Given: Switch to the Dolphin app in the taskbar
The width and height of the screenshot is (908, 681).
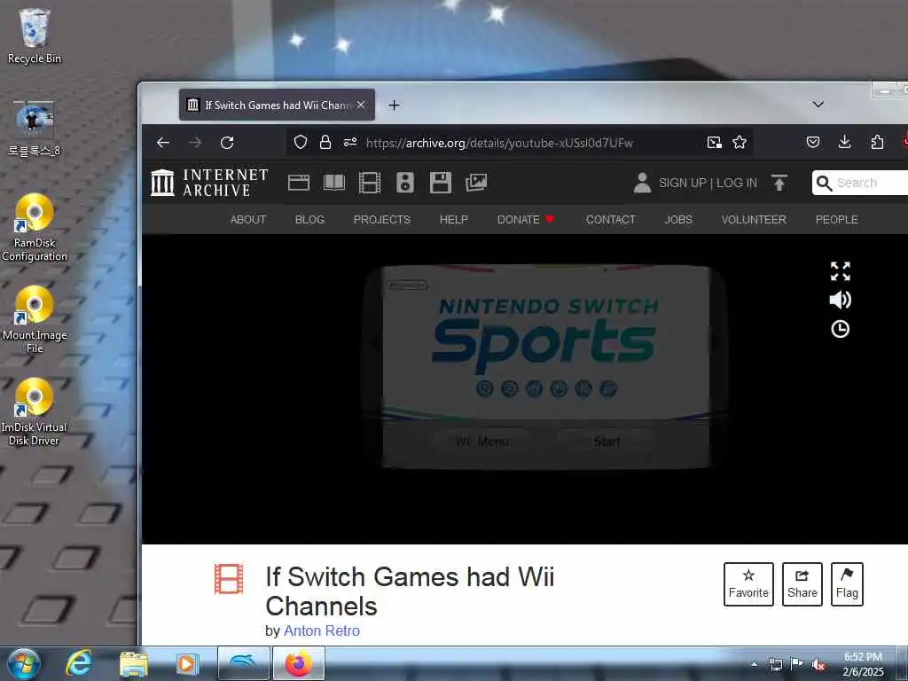Looking at the screenshot, I should 243,663.
